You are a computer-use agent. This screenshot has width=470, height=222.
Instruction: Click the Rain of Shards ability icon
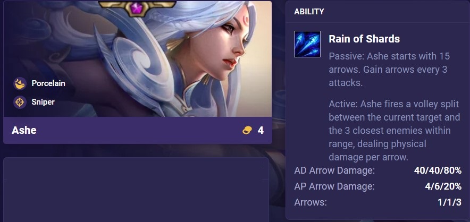[307, 44]
